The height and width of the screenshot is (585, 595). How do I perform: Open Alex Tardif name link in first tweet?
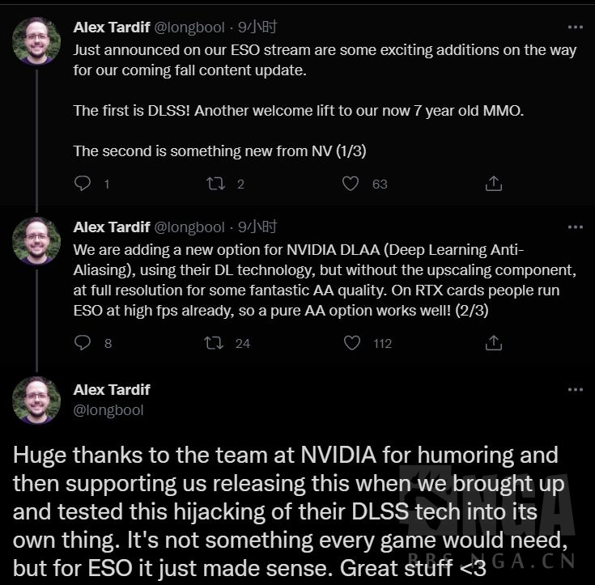coord(112,28)
